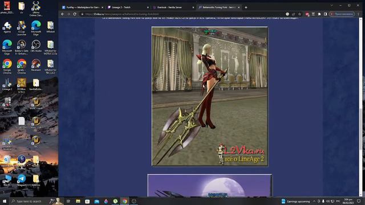Close the FunPay Marketplace tab
The width and height of the screenshot is (365, 205).
(103, 7)
